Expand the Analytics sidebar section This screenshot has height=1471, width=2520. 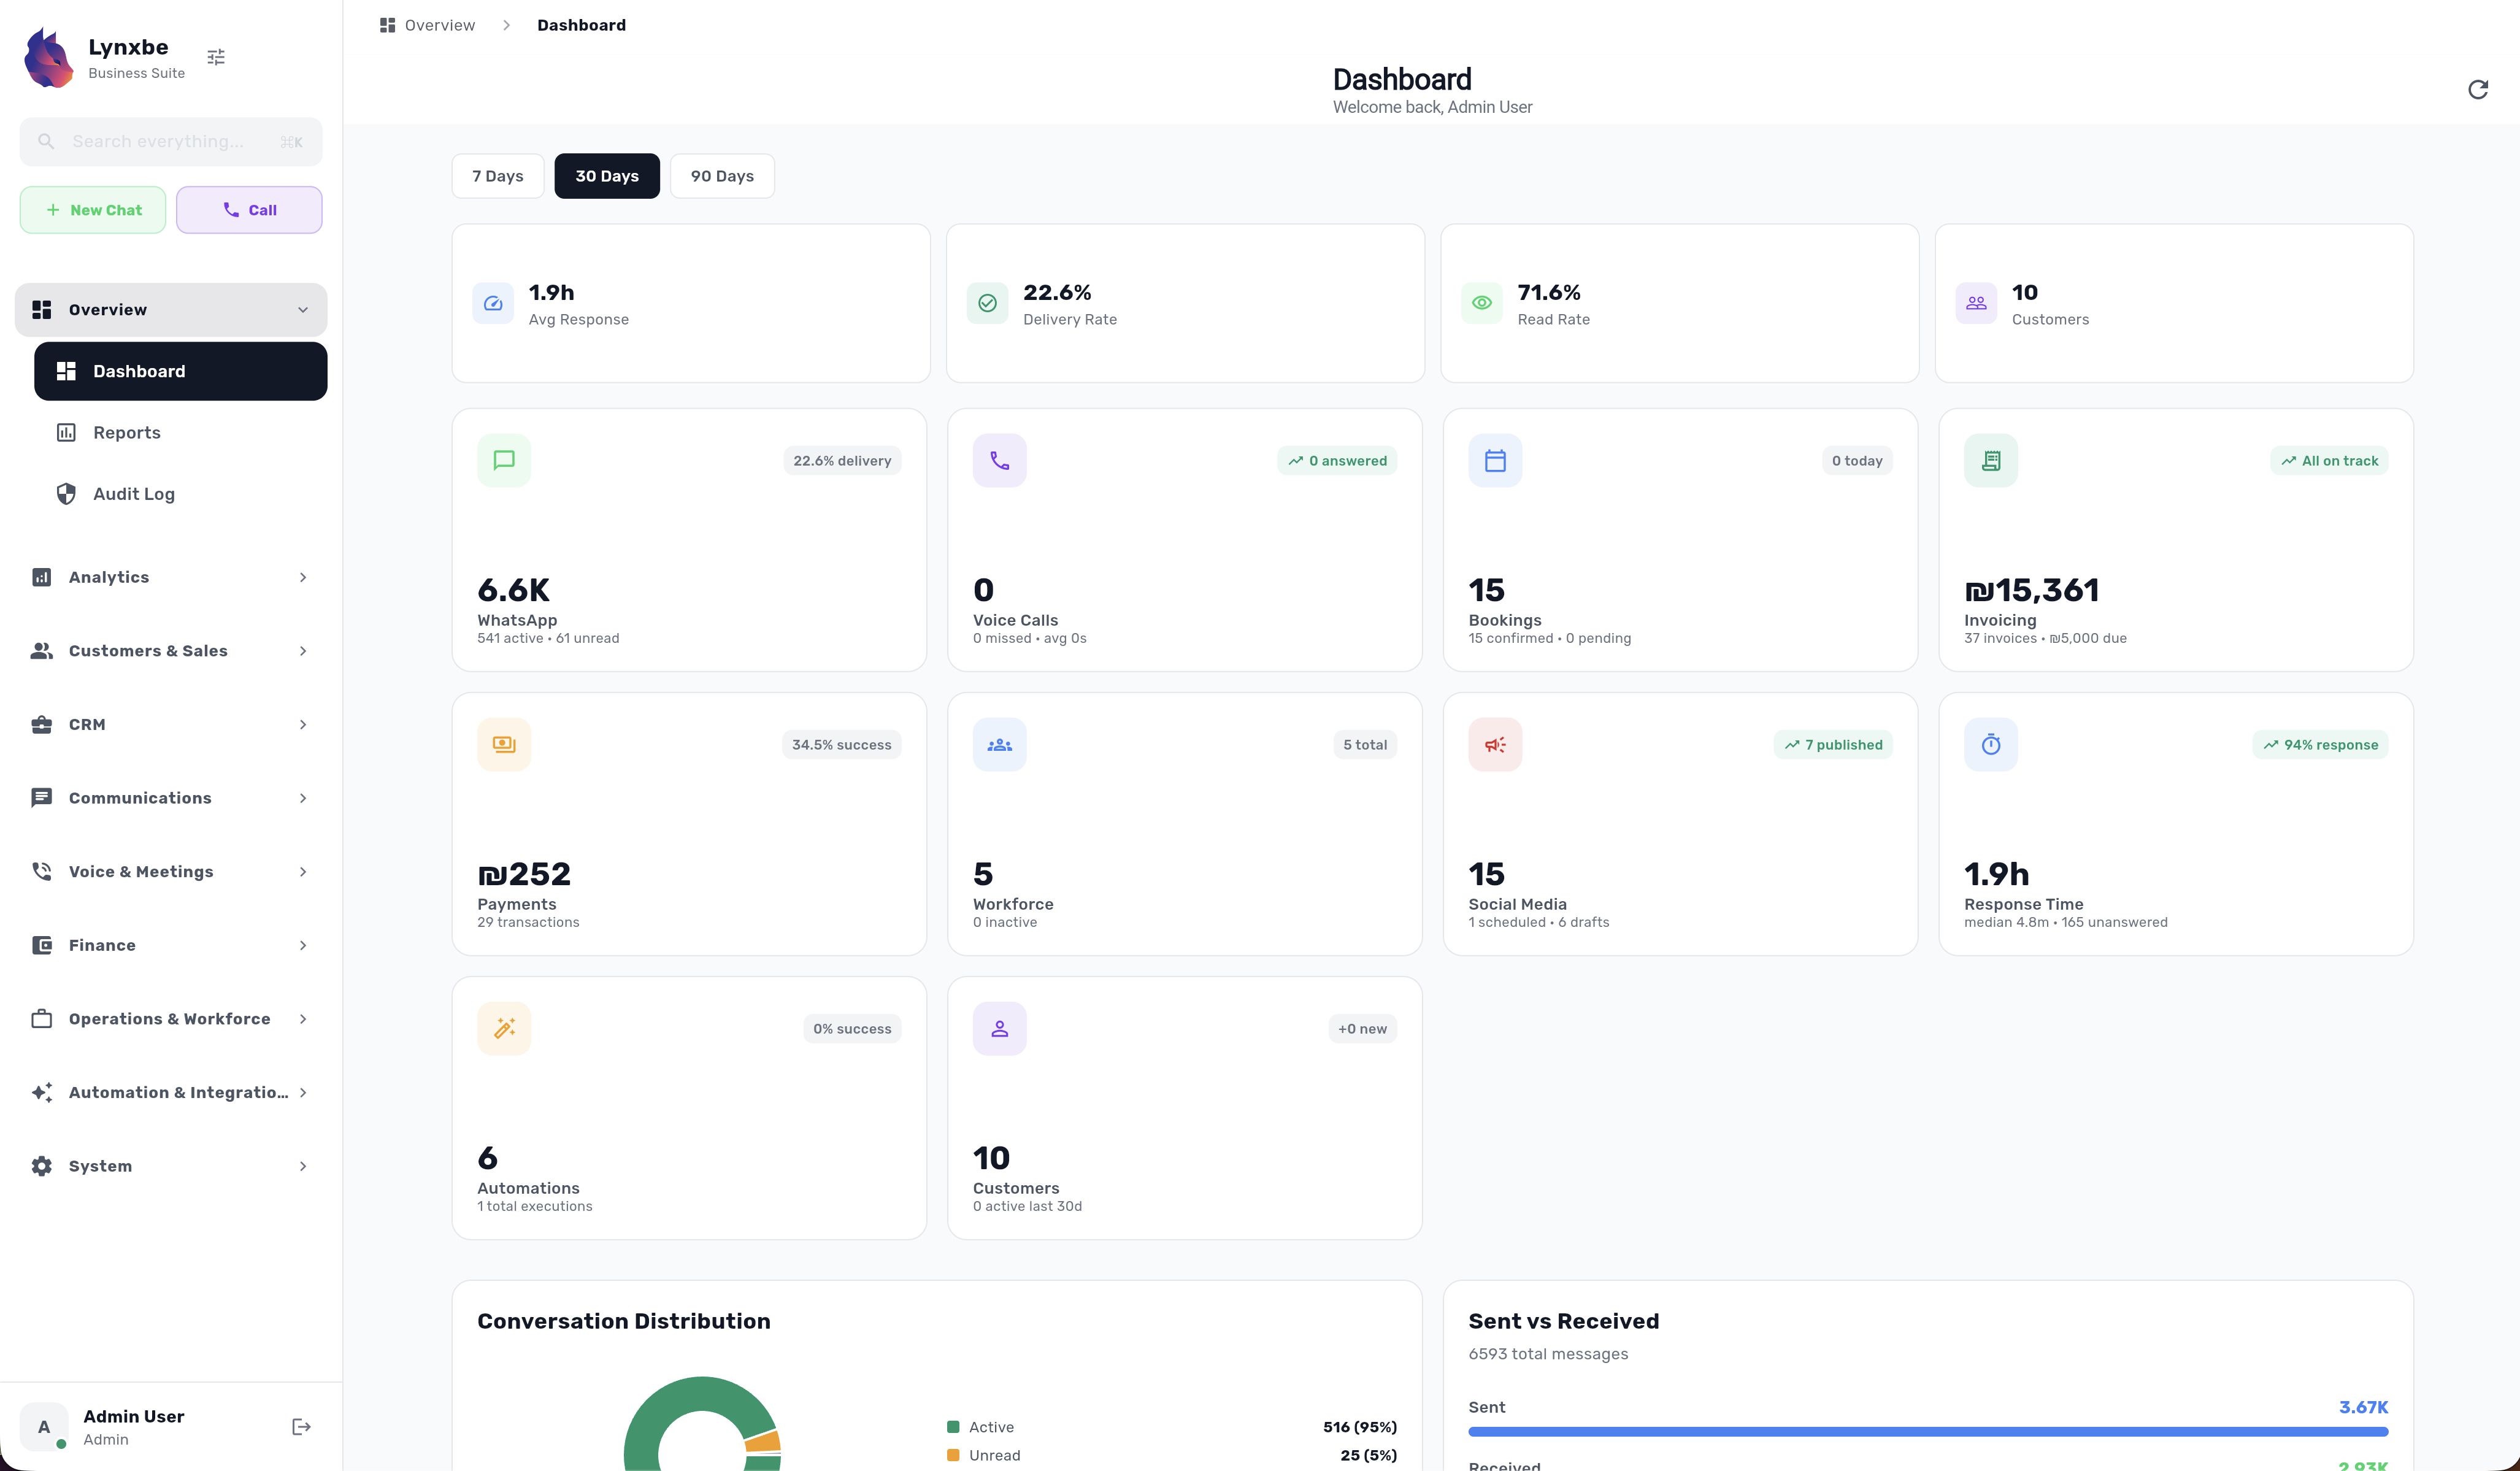[x=170, y=577]
